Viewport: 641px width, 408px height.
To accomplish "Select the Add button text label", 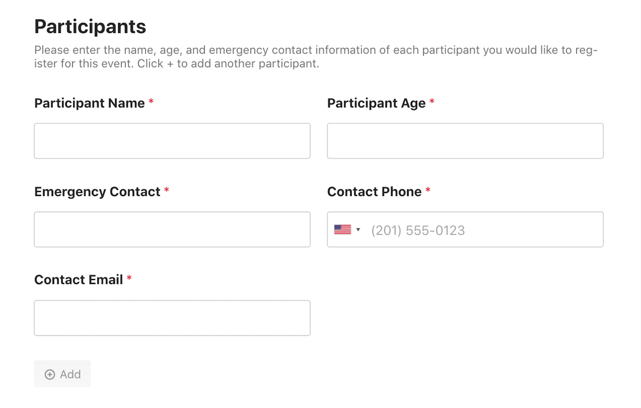I will [71, 374].
